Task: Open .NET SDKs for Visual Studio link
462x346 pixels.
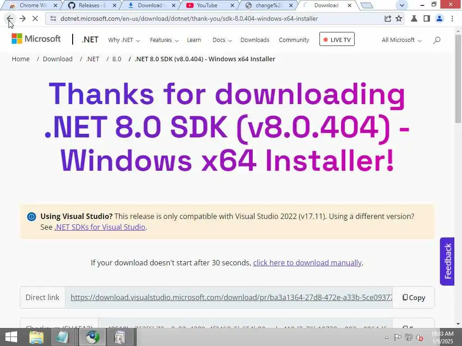Action: click(x=100, y=227)
